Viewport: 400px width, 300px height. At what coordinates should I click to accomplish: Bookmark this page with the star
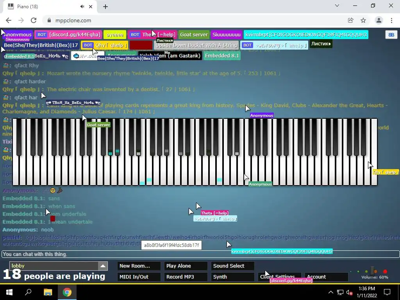(x=363, y=20)
